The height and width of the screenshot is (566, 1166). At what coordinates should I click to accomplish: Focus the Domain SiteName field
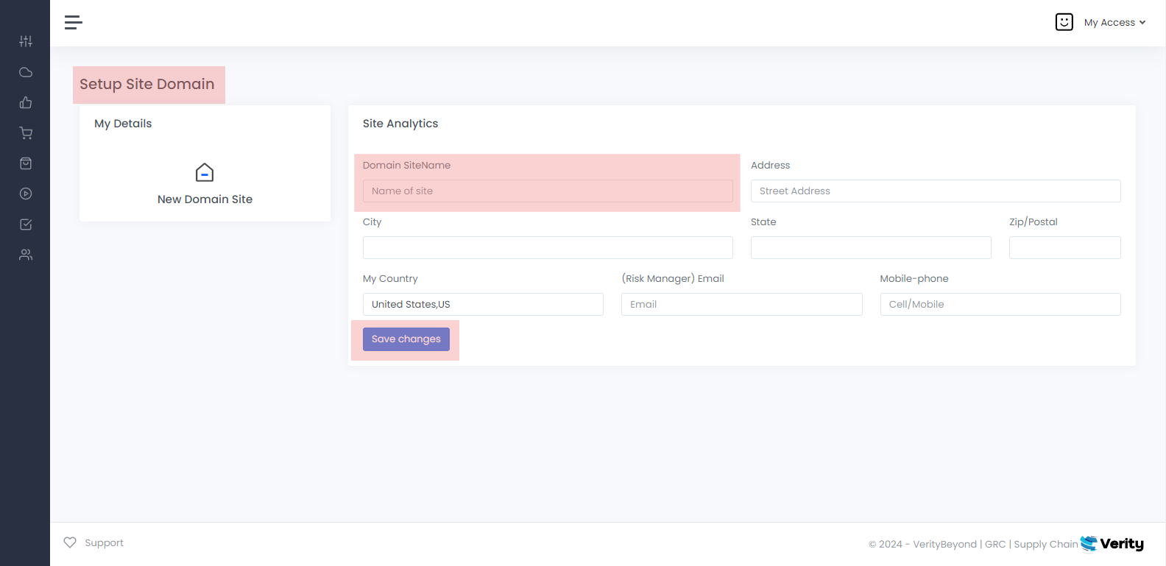point(548,191)
